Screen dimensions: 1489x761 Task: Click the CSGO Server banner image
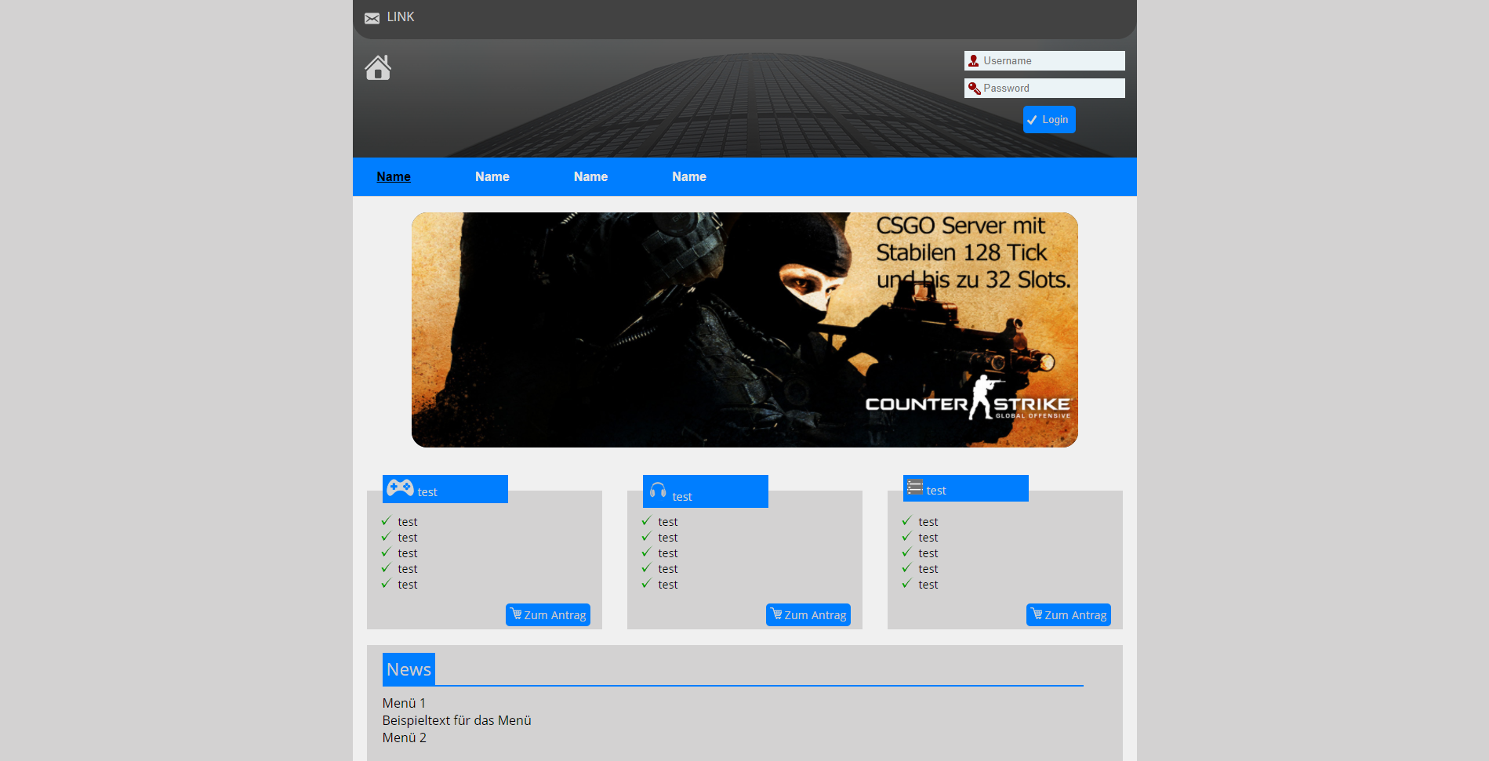(744, 330)
